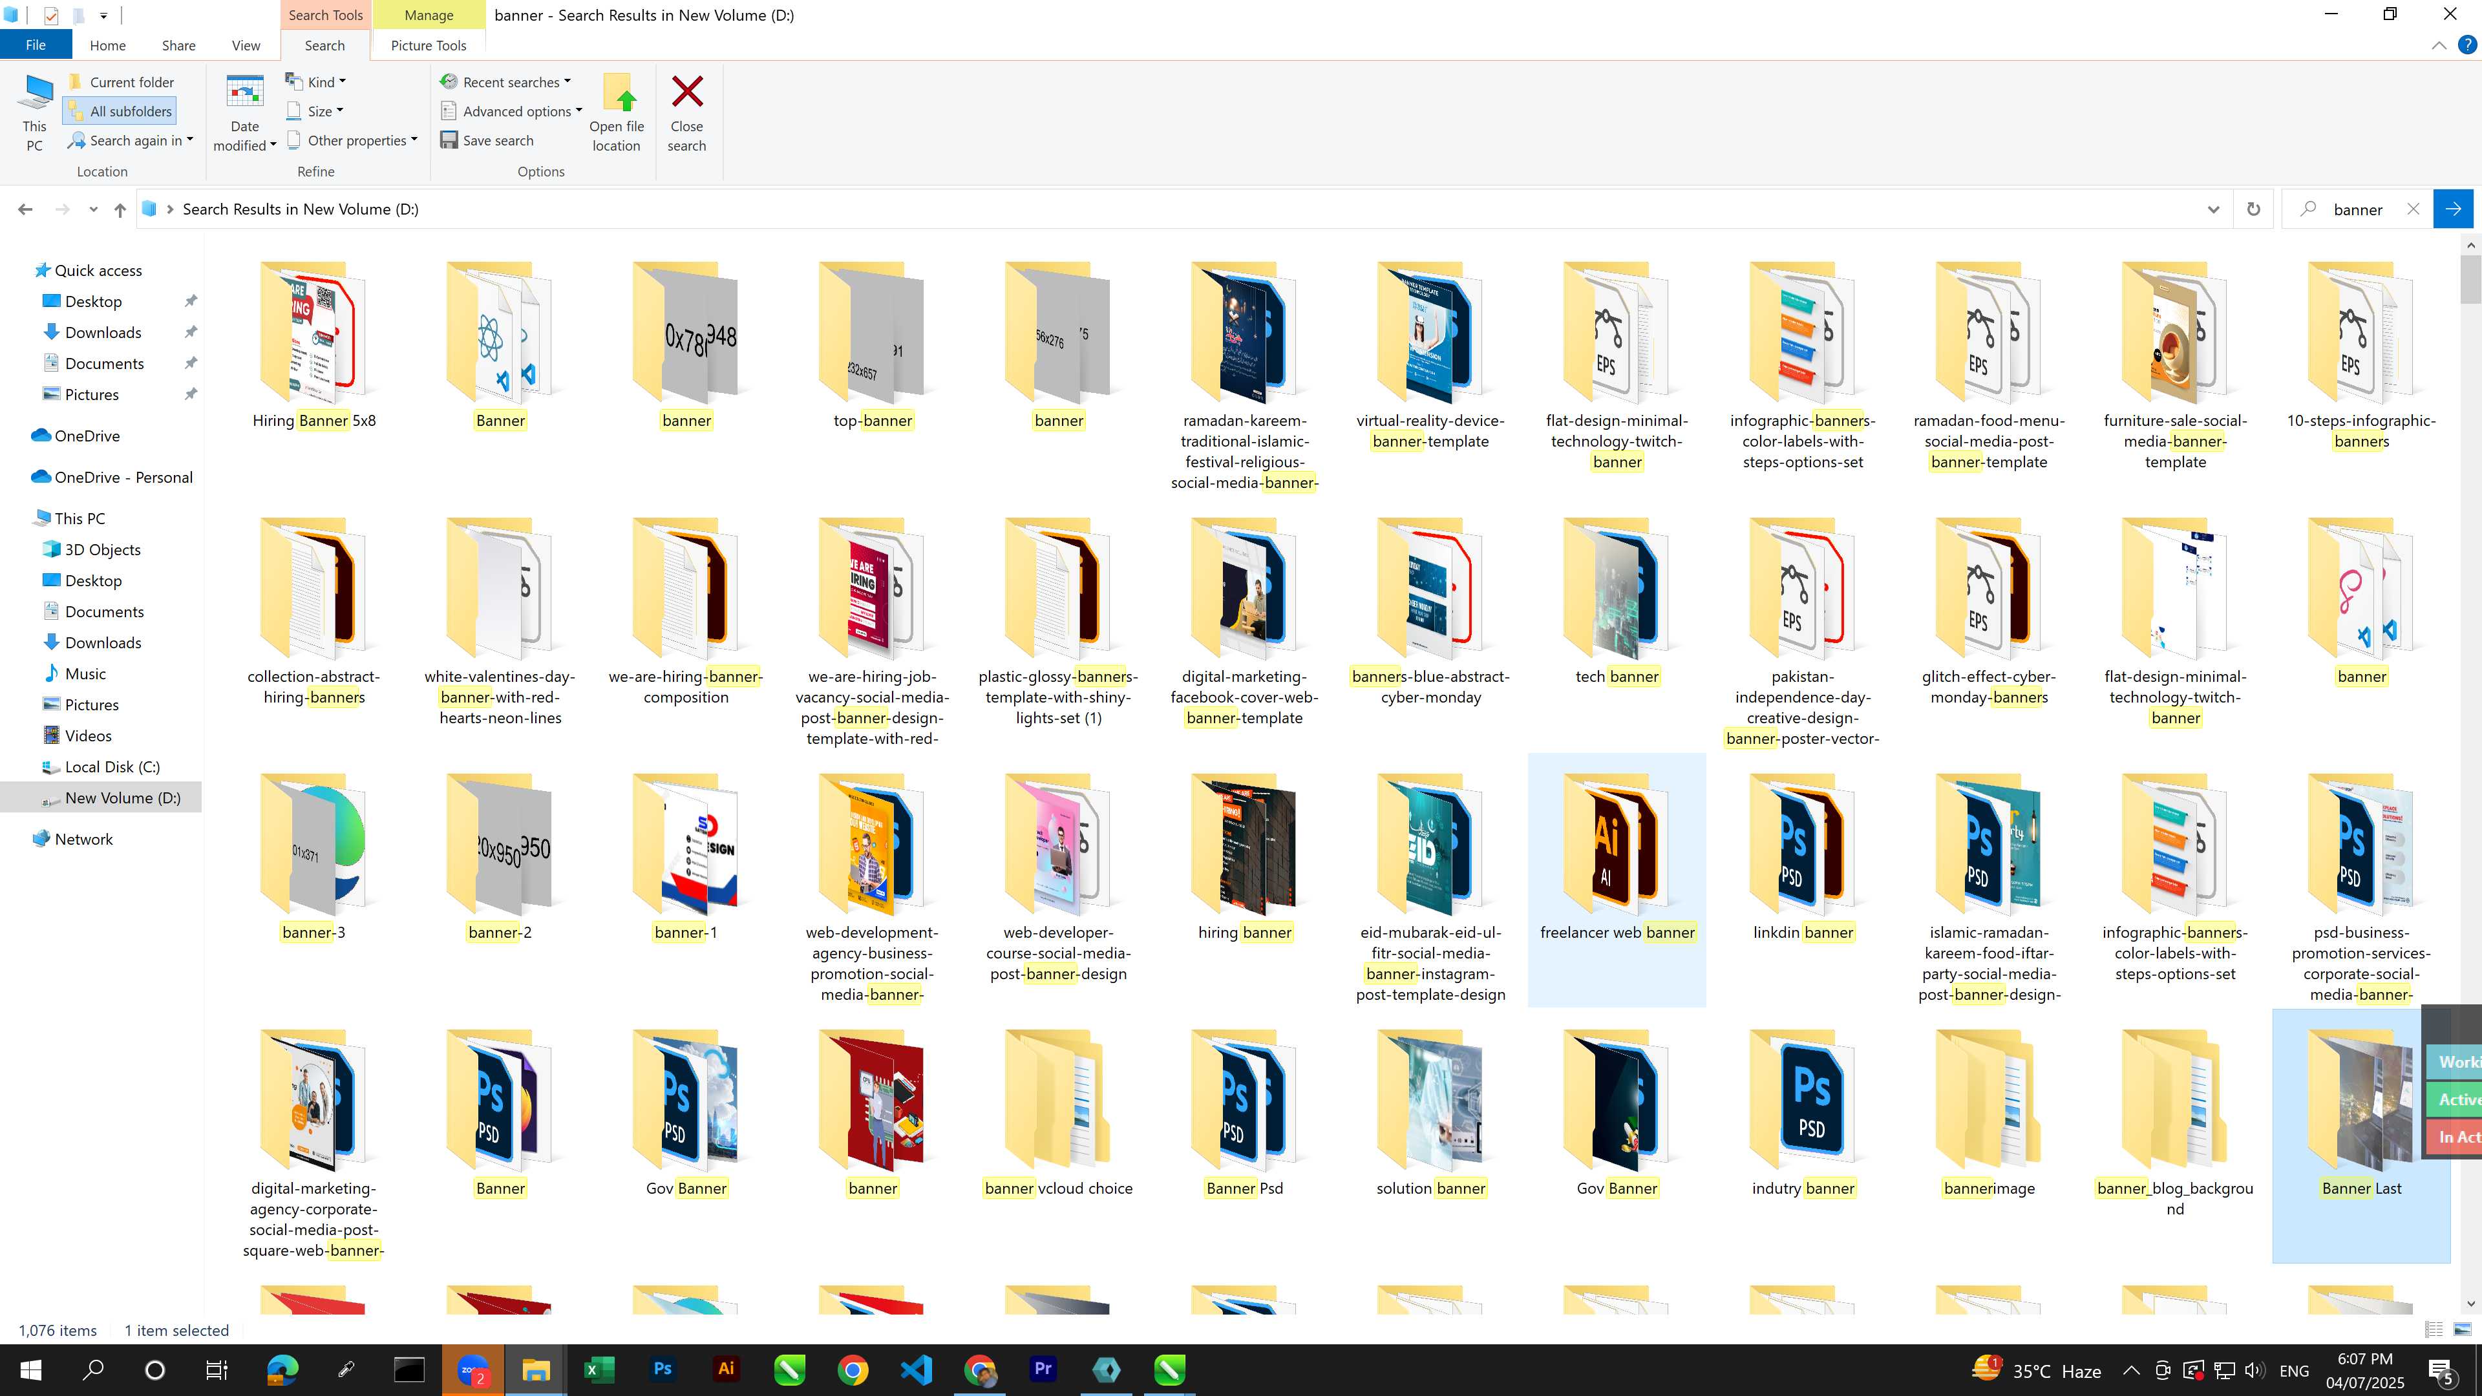Open the notification center icon
The width and height of the screenshot is (2482, 1396).
coord(2441,1370)
